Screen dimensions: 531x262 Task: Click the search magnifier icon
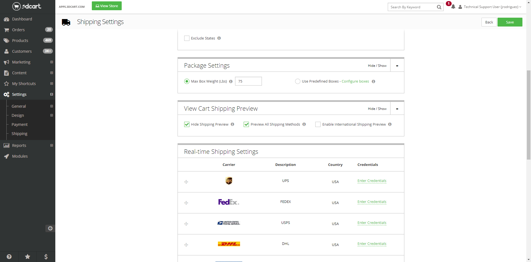[x=439, y=7]
